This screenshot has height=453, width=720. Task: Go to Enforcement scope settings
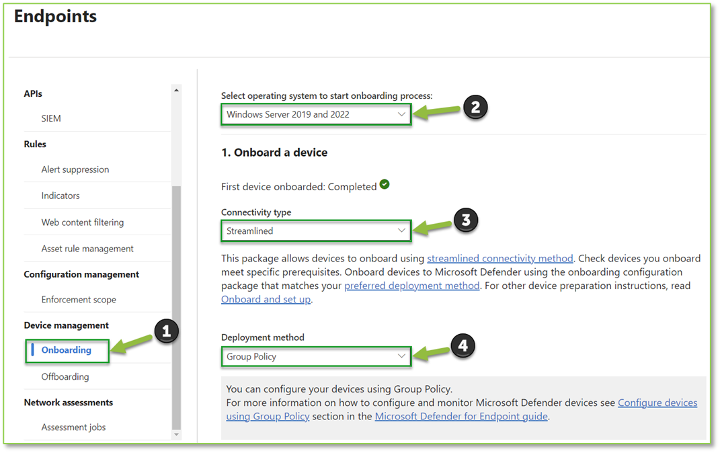point(79,299)
